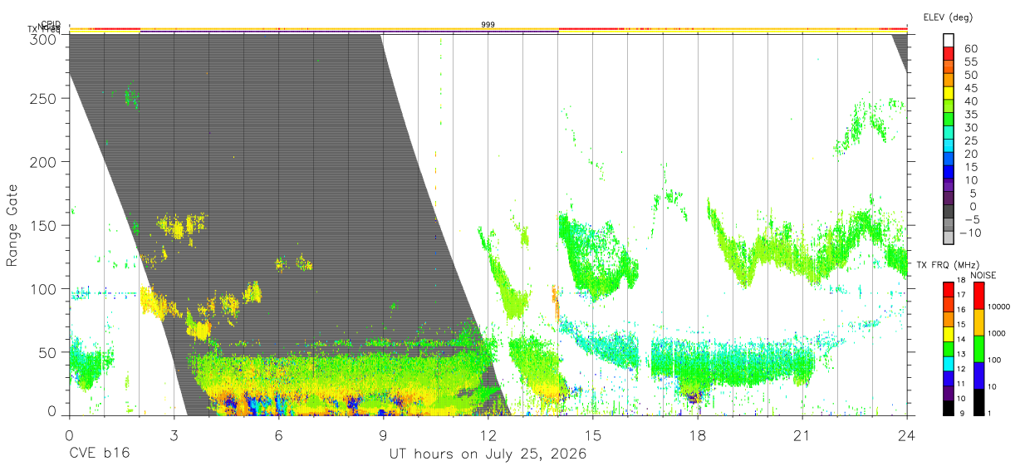Click the ELEV colorbar label 45
Viewport: 1020px width, 471px height.
(971, 88)
